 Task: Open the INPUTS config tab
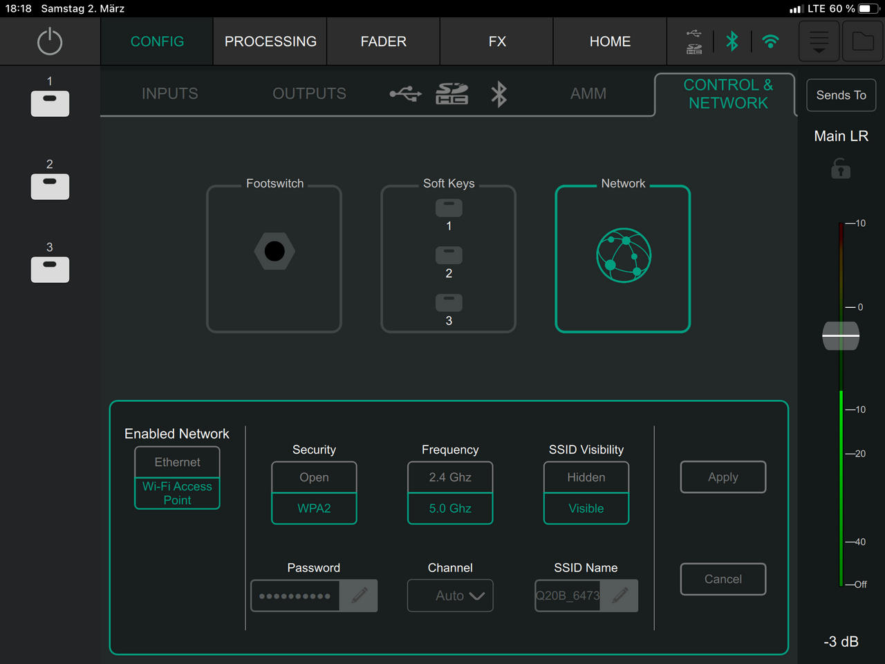pos(169,93)
